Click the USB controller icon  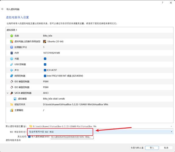coord(12,64)
